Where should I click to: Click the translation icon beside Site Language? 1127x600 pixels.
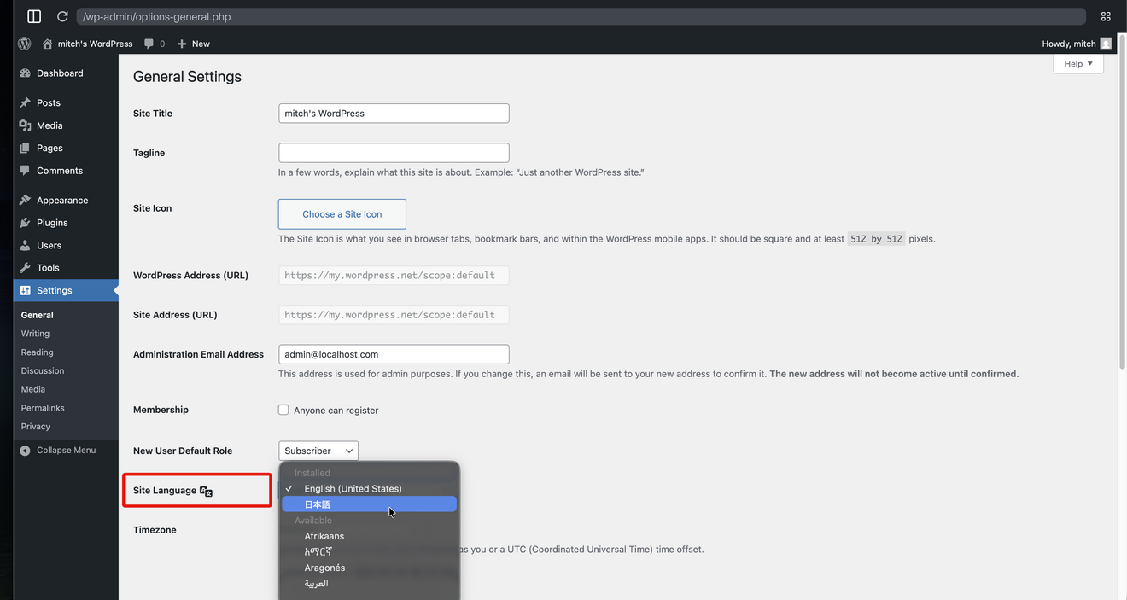point(206,491)
